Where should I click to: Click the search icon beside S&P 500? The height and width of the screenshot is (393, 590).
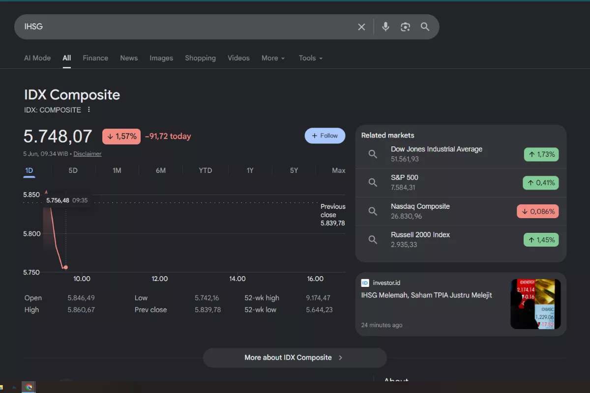pos(373,183)
